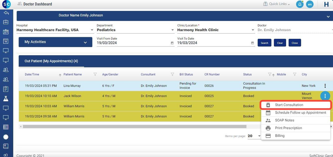Click the clipboard icon in sidebar
The width and height of the screenshot is (333, 157).
(6, 89)
